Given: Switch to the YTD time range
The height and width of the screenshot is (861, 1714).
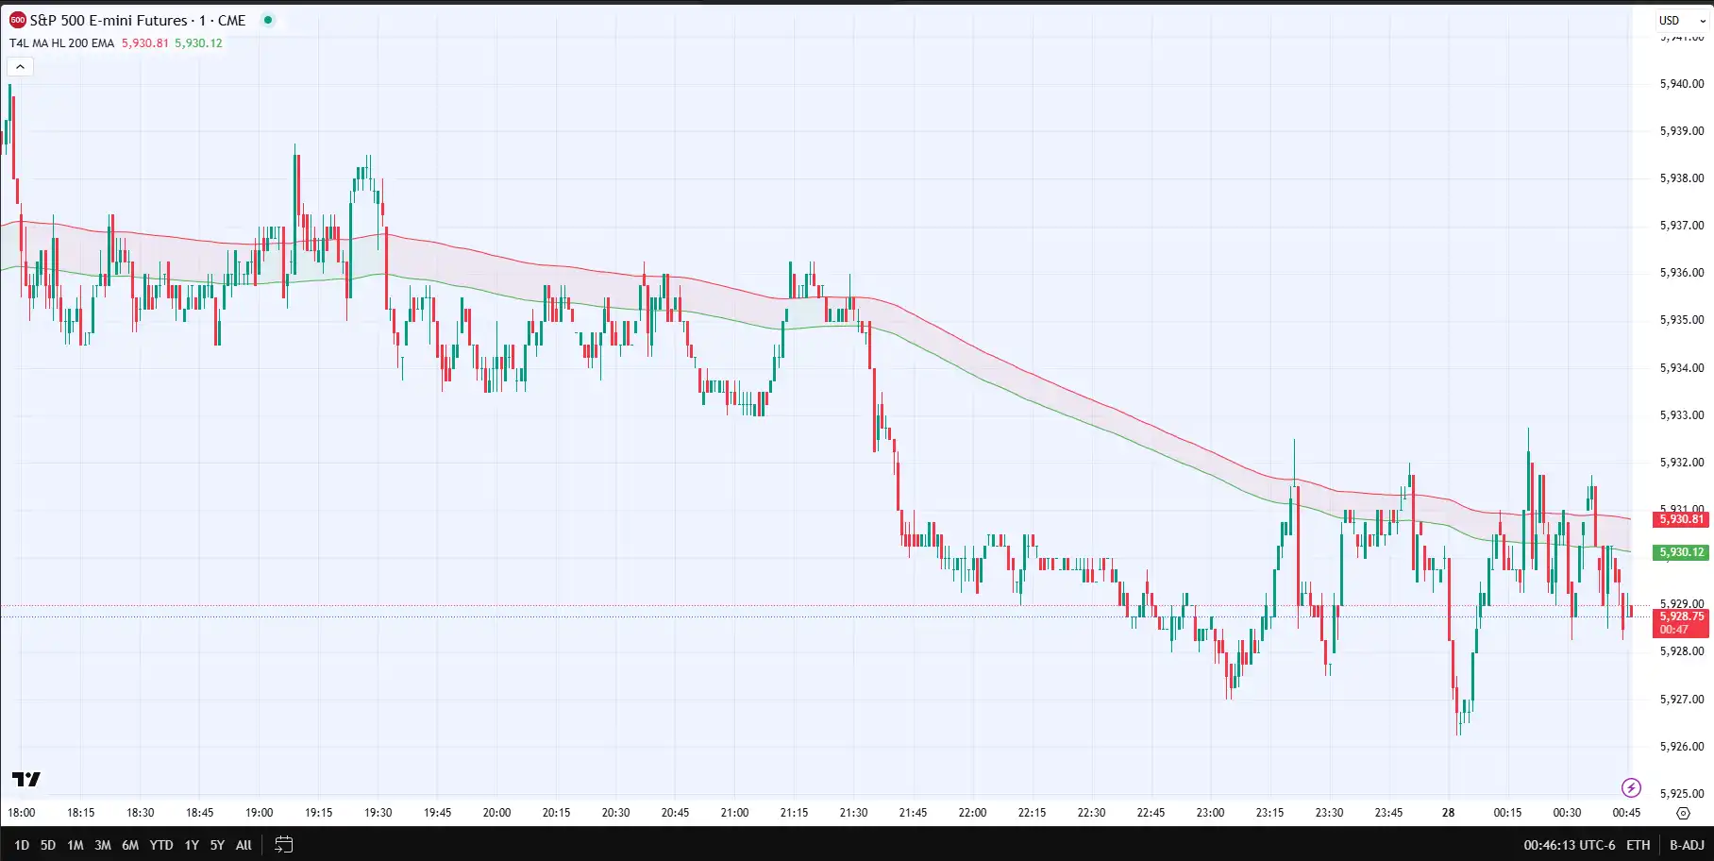Looking at the screenshot, I should click(161, 845).
